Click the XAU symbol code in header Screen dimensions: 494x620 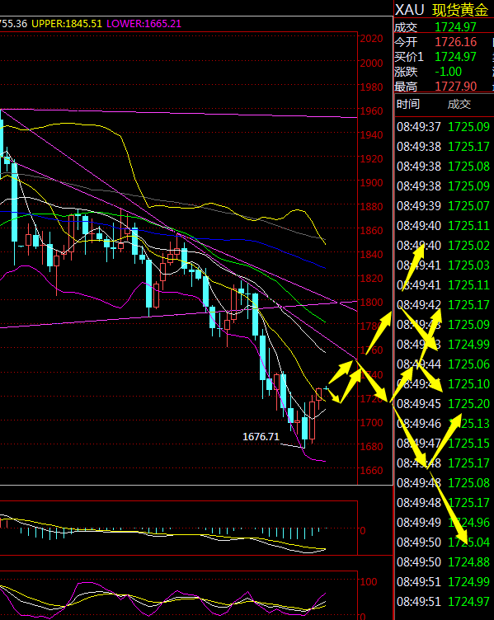(409, 10)
